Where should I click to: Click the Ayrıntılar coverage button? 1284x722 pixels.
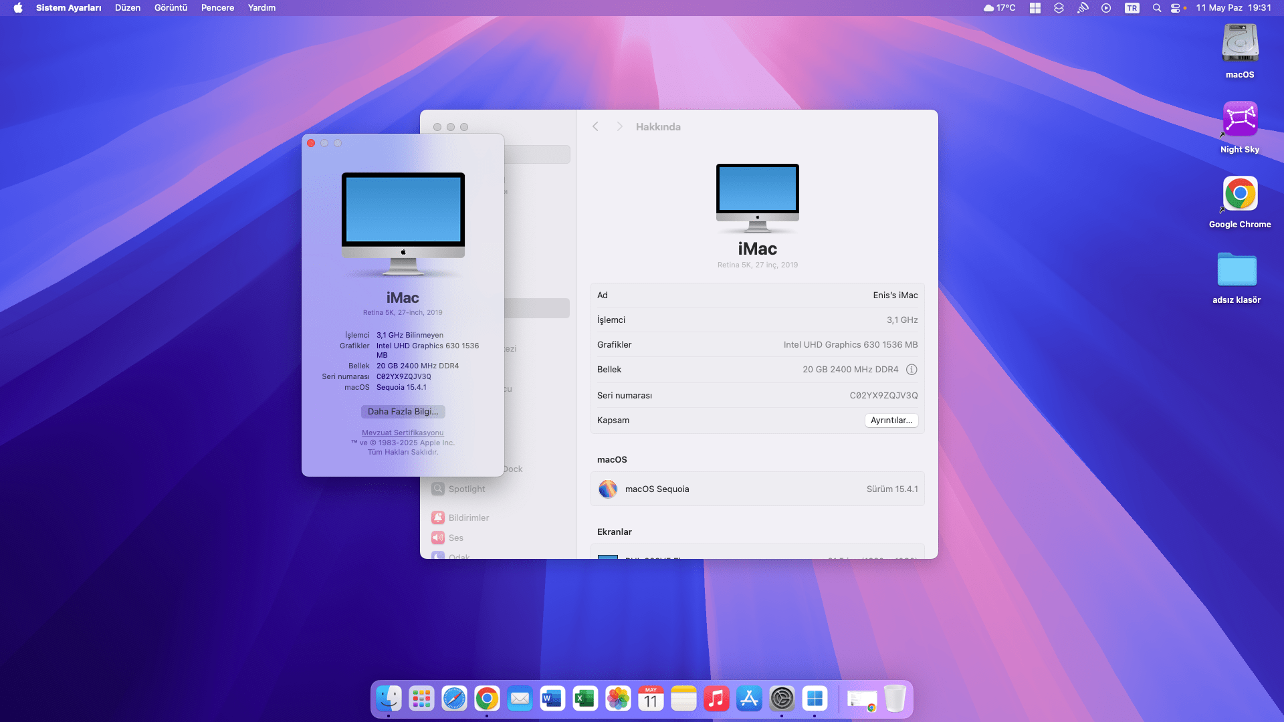click(x=891, y=420)
